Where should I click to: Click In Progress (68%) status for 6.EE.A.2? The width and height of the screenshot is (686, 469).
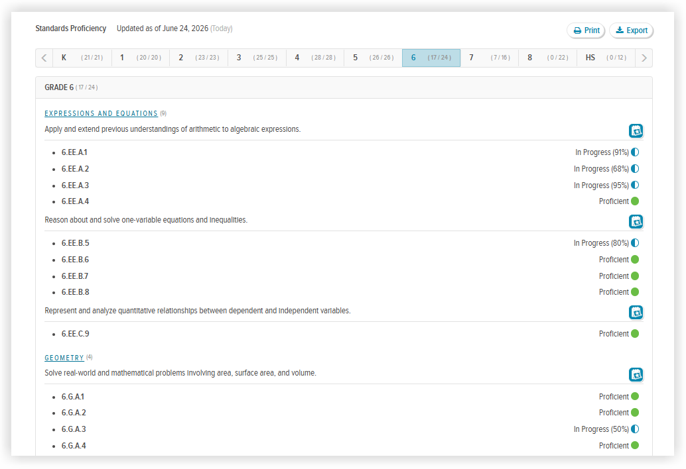coord(601,169)
